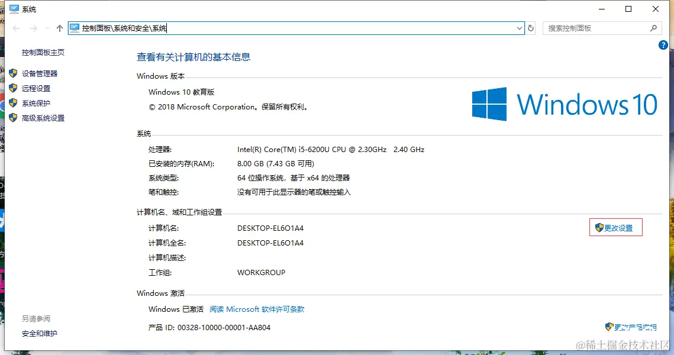Close the 系统 window

point(656,9)
